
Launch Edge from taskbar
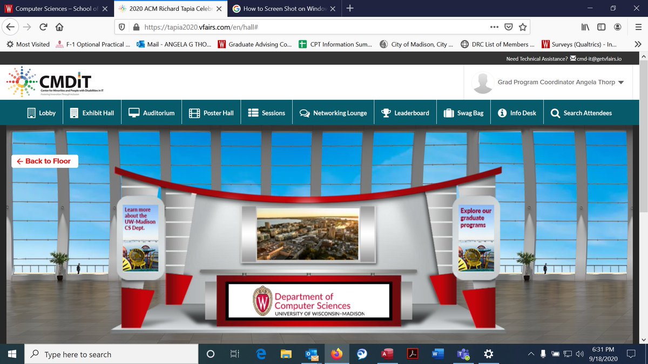[x=262, y=354]
